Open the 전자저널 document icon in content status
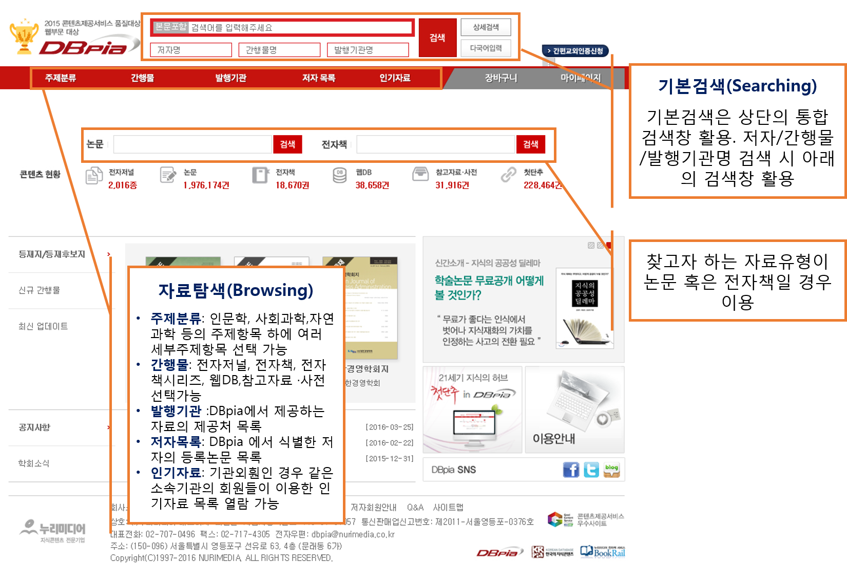The height and width of the screenshot is (578, 847). click(x=93, y=176)
